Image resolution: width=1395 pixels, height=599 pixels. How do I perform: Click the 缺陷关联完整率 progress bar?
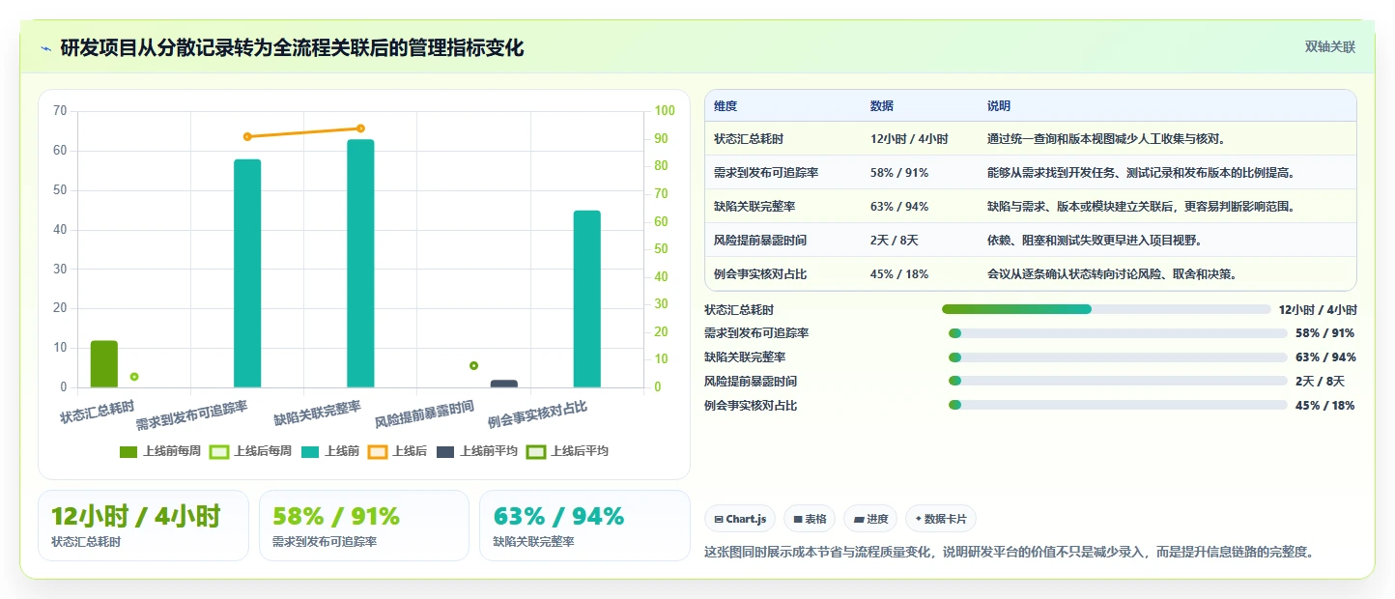pos(1118,357)
